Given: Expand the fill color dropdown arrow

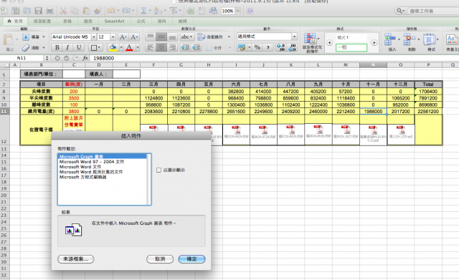Looking at the screenshot, I should [x=121, y=47].
